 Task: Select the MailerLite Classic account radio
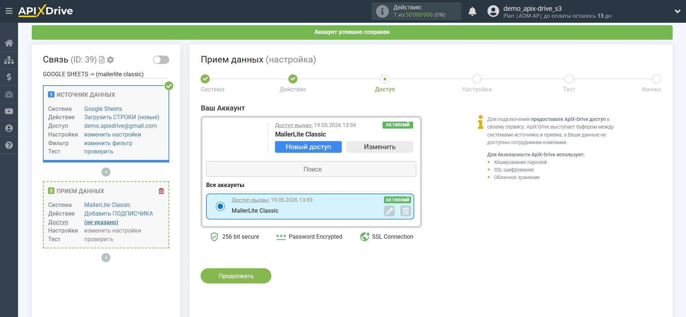[x=220, y=206]
